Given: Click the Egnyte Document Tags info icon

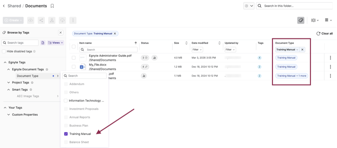Looking at the screenshot, I should 47,69.
